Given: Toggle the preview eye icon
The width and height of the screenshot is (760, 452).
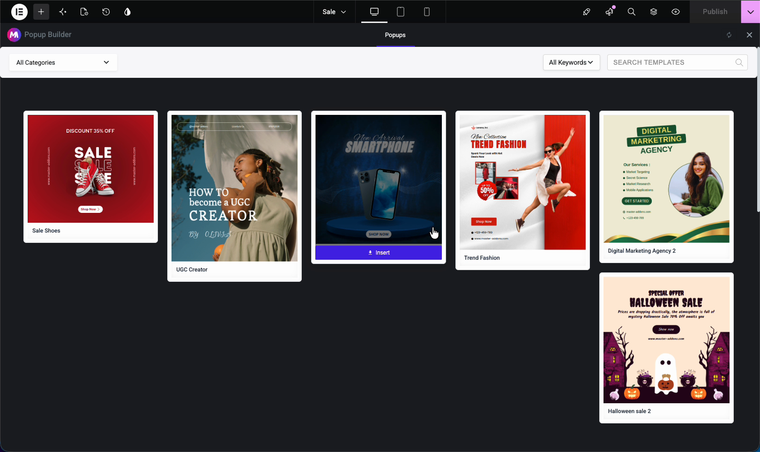Looking at the screenshot, I should point(676,12).
